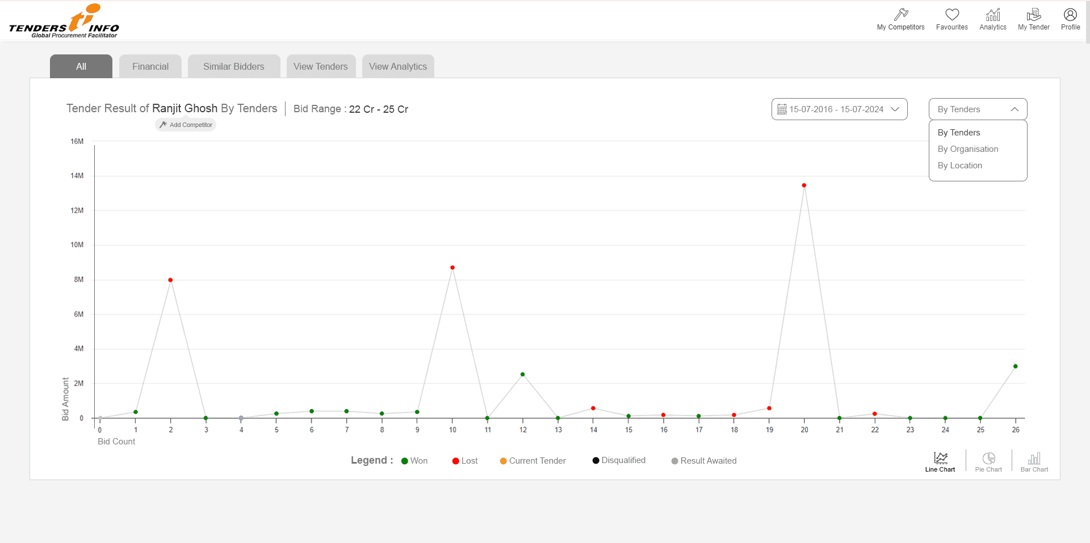Go to My Tender icon
Viewport: 1090px width, 543px height.
click(x=1033, y=15)
